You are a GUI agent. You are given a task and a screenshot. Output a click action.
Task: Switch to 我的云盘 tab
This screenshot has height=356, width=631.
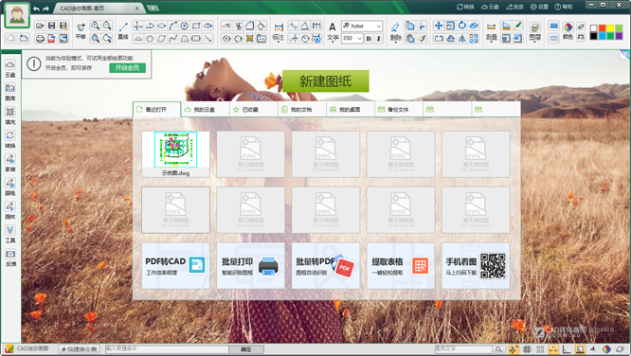pos(206,110)
